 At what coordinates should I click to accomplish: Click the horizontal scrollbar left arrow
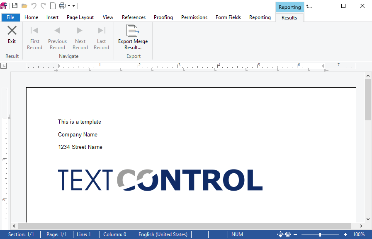(x=14, y=226)
